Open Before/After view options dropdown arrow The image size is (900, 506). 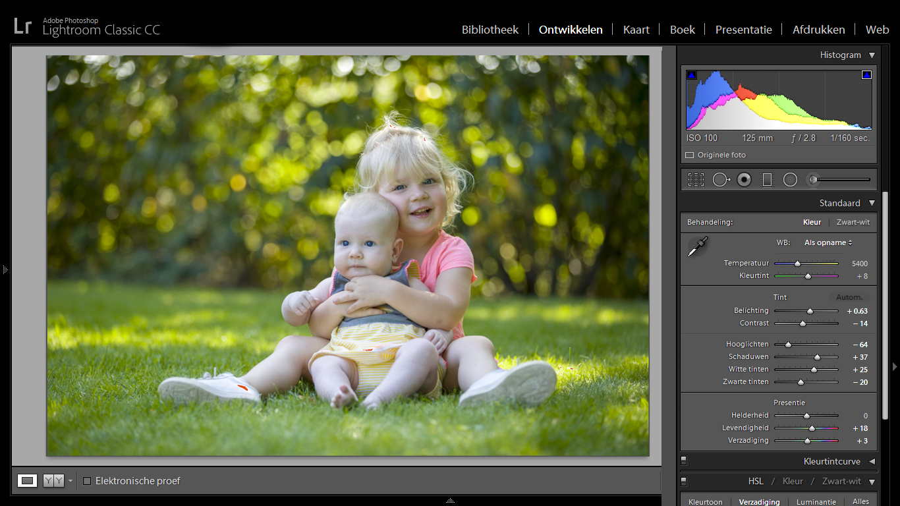click(70, 481)
